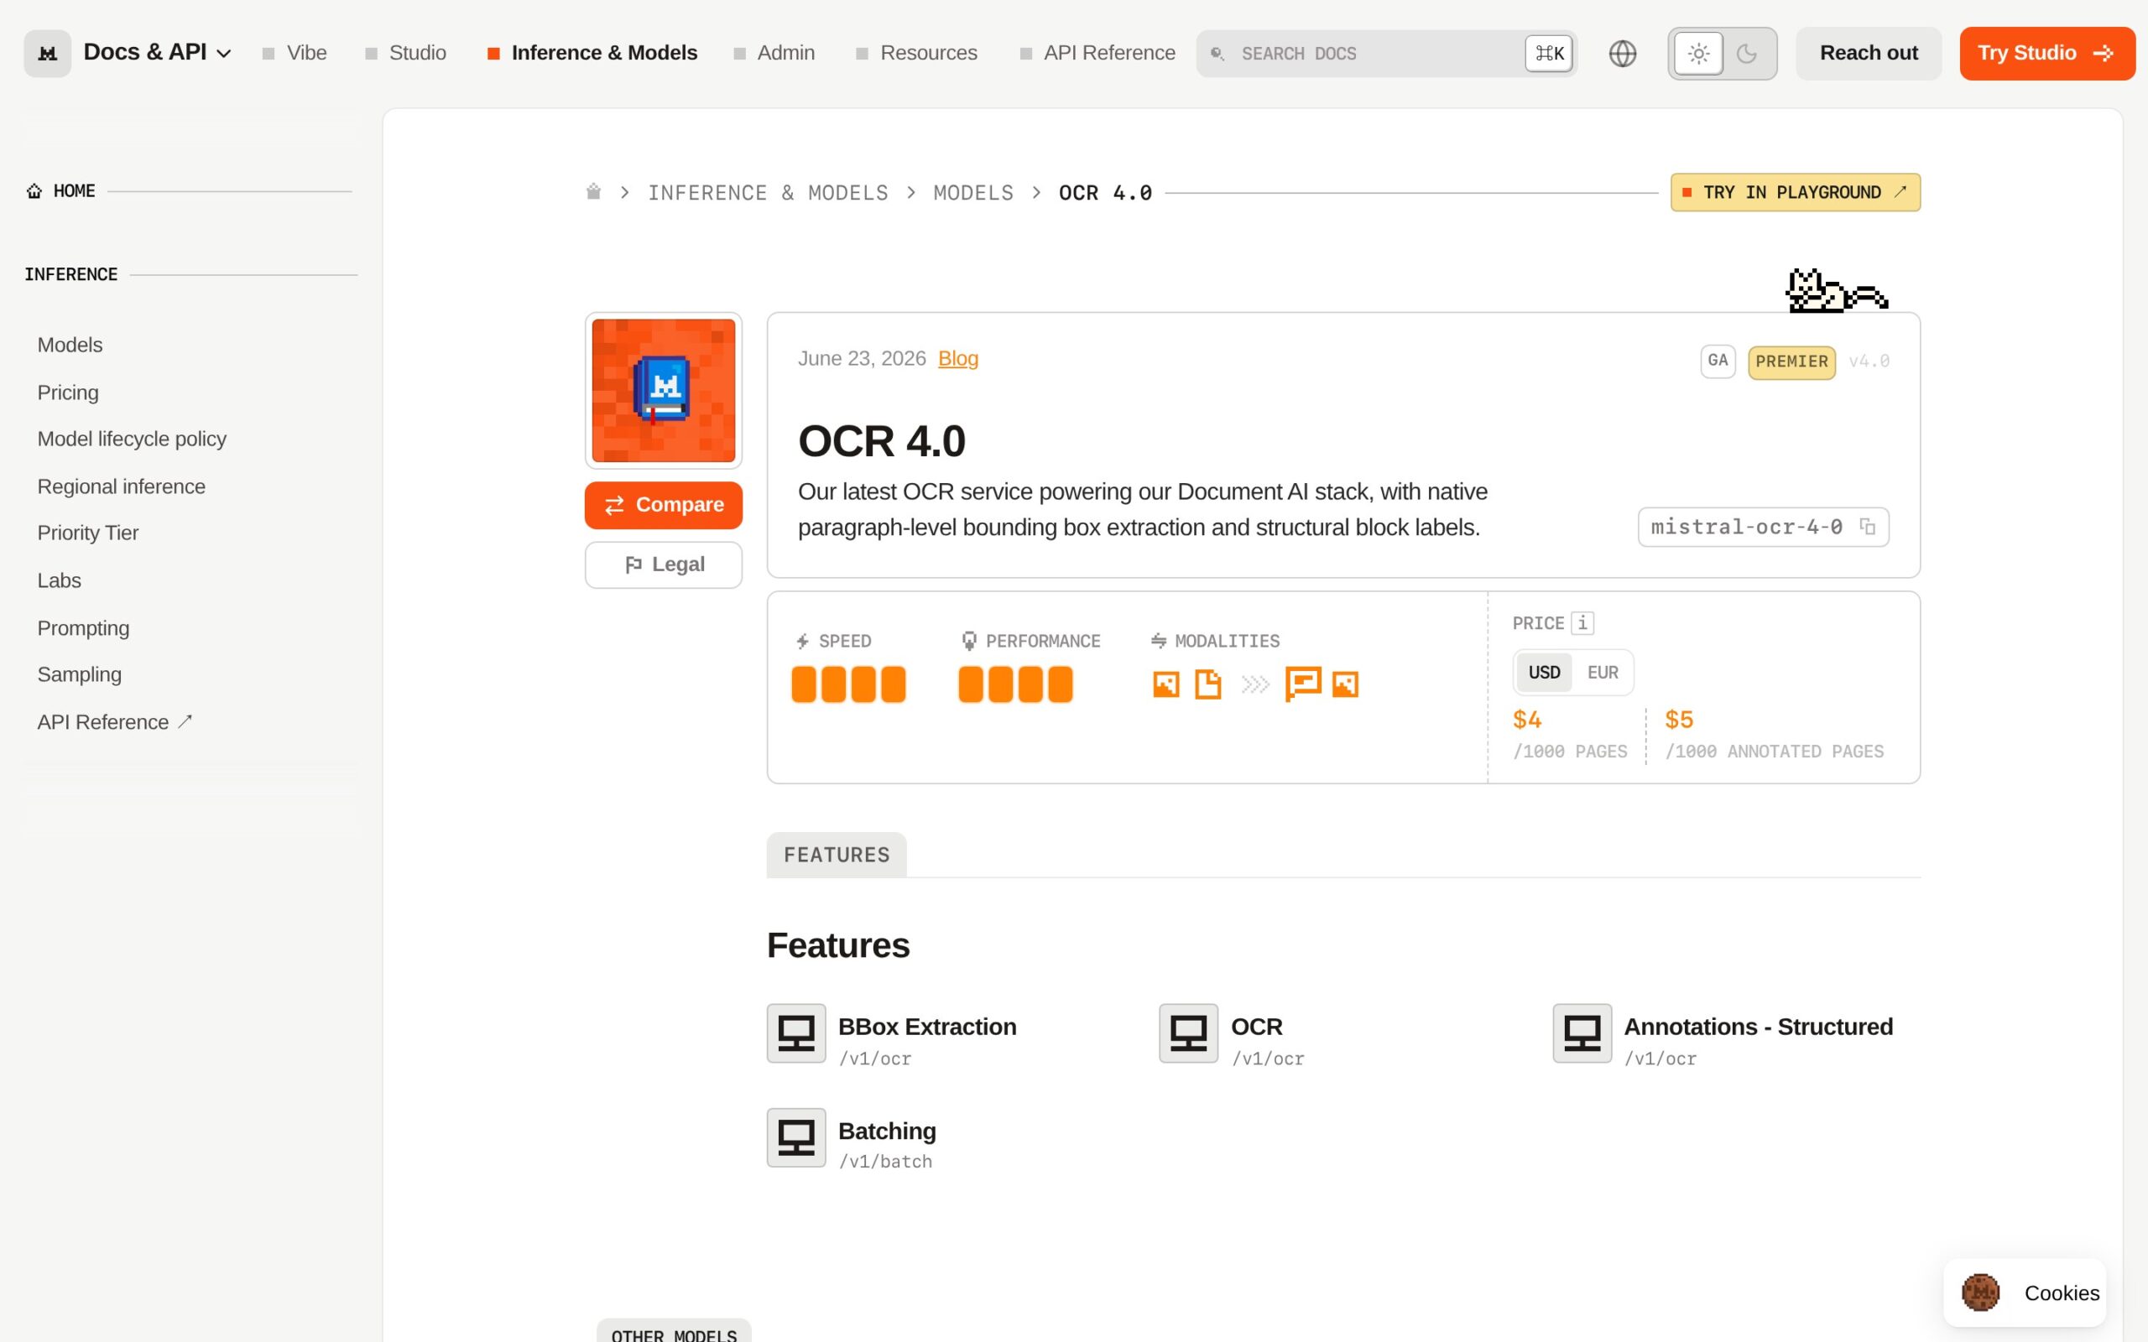The height and width of the screenshot is (1342, 2148).
Task: Open the API Reference nav tab
Action: (x=1097, y=53)
